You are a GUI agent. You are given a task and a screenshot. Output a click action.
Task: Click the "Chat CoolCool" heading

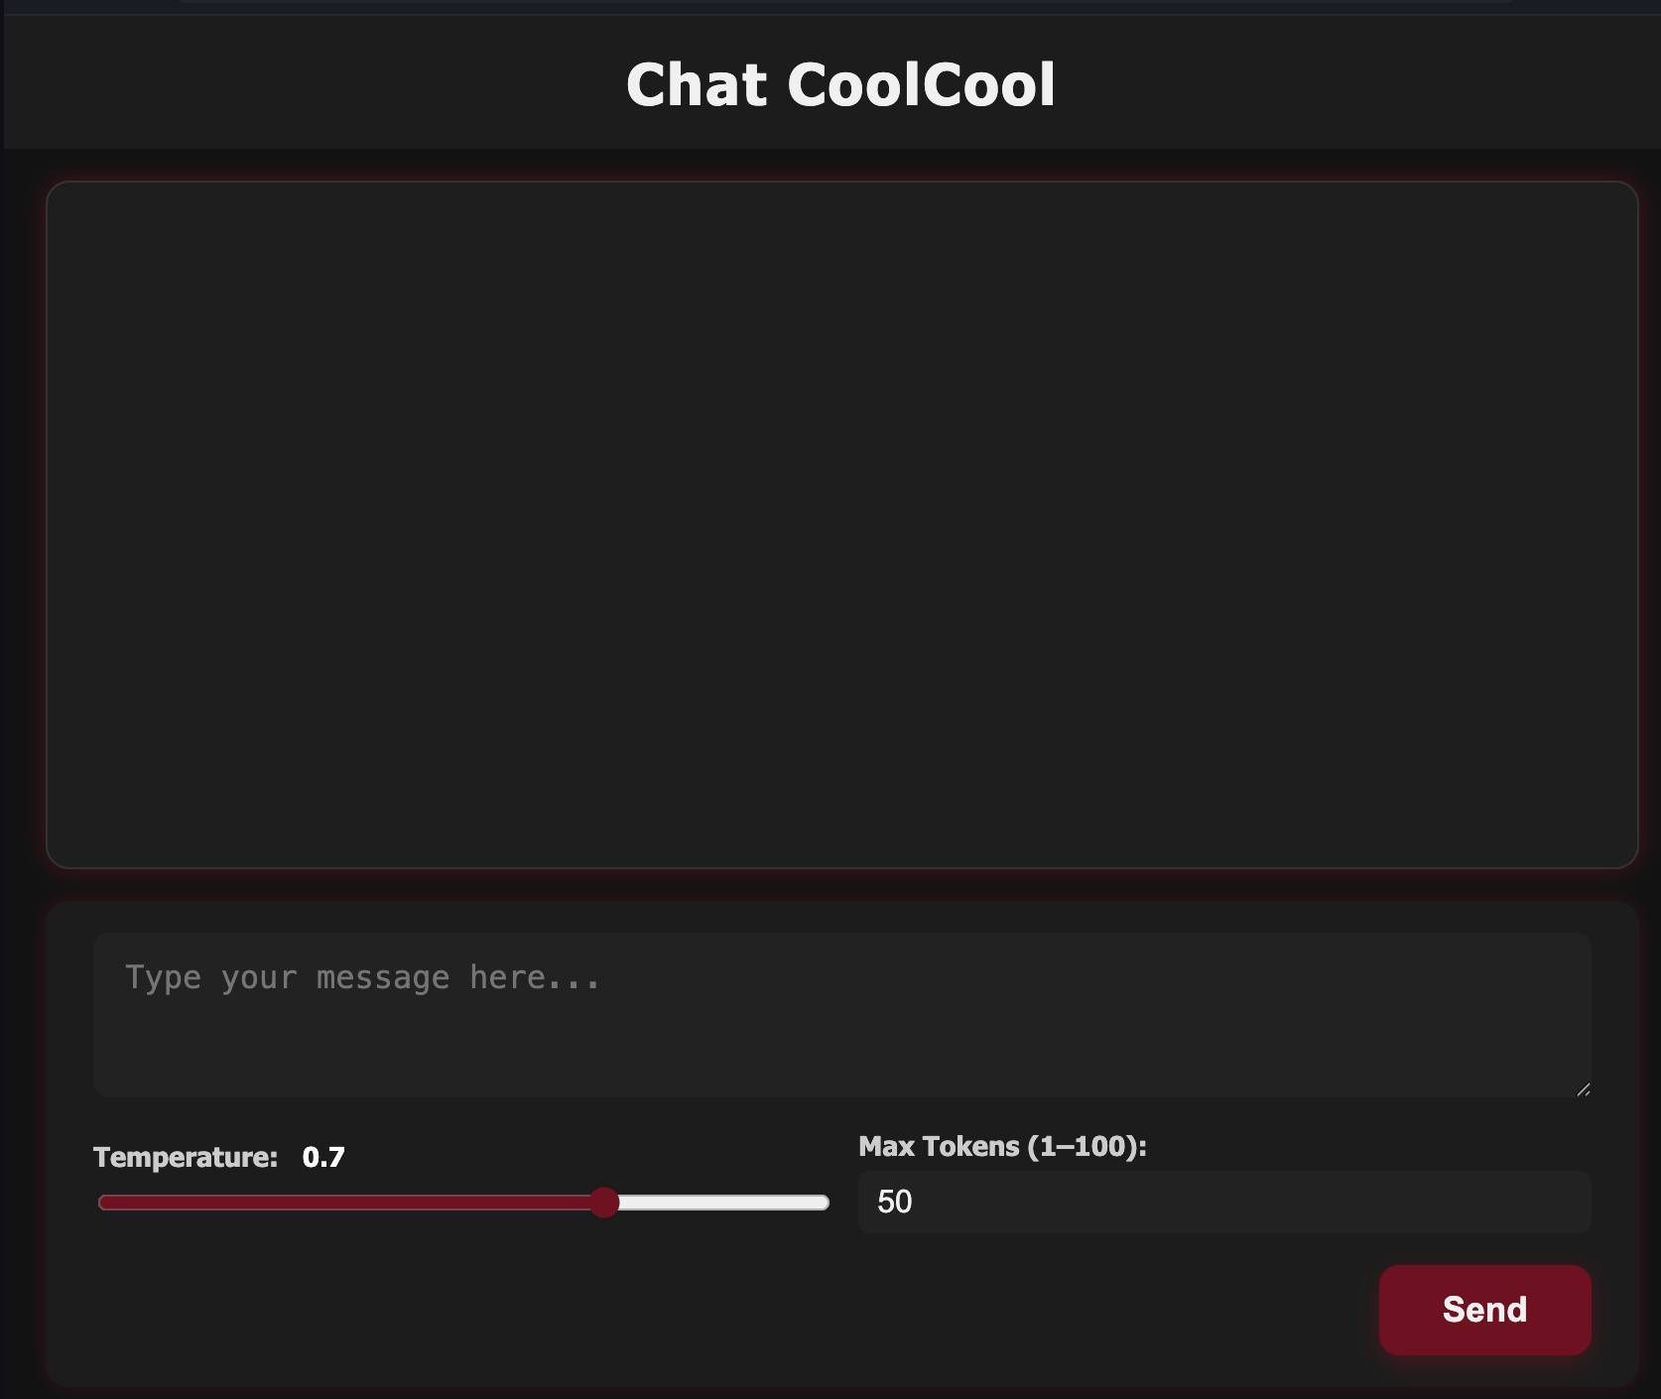840,84
